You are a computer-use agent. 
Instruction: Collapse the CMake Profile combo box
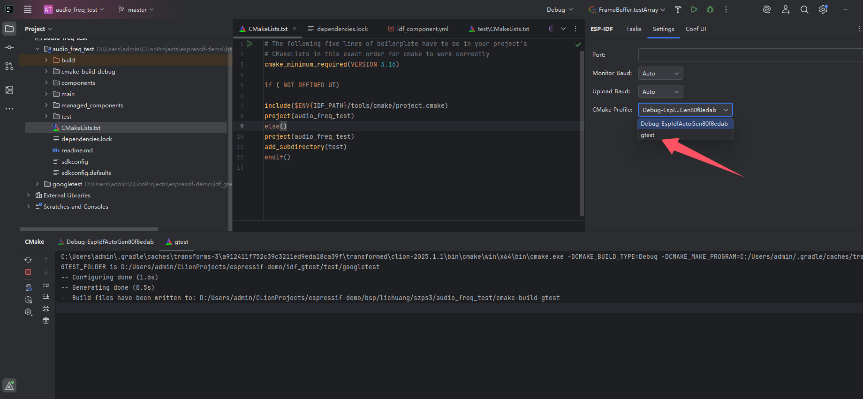(x=685, y=110)
